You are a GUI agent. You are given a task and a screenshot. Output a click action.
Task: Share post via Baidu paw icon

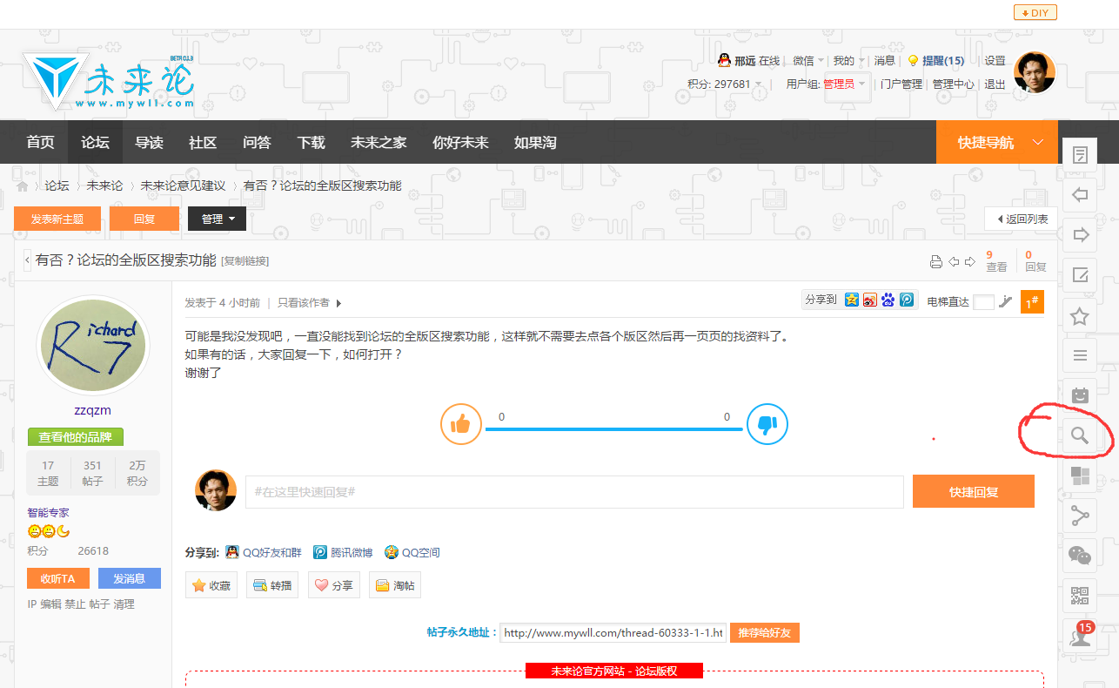point(888,300)
